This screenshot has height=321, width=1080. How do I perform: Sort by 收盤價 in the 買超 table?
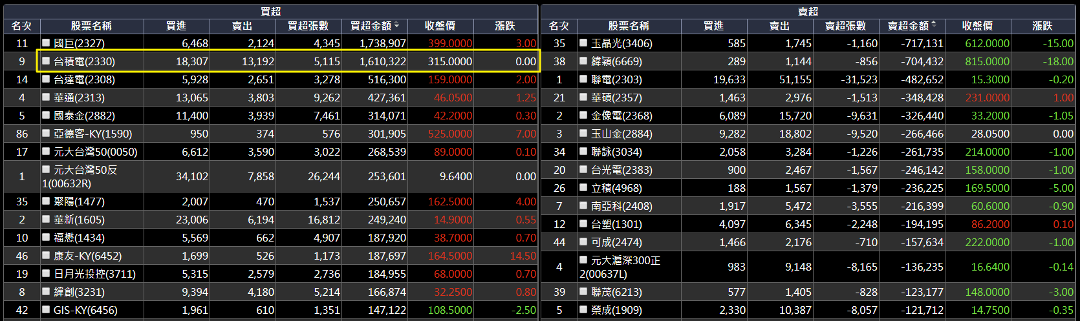(440, 26)
